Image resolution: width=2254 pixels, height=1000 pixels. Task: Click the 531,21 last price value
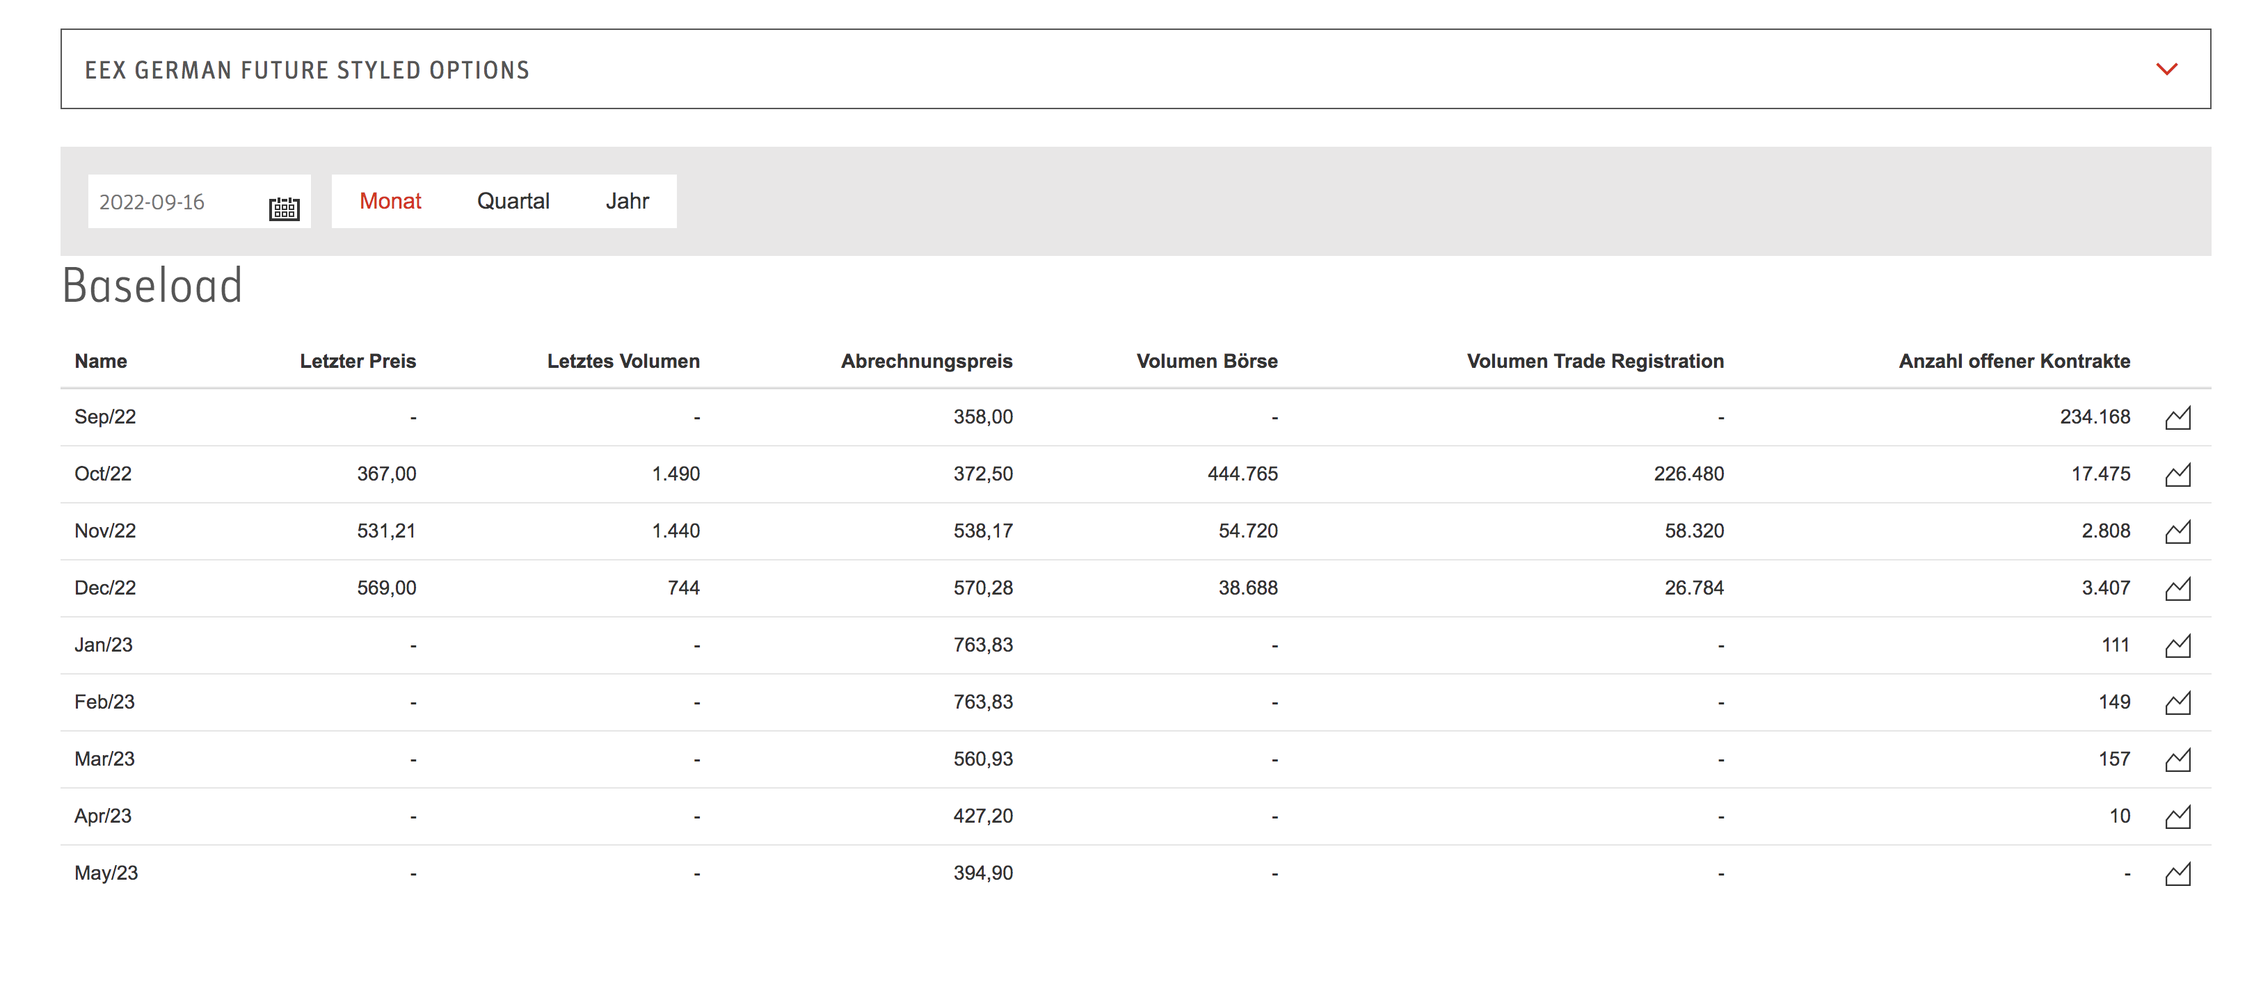tap(386, 531)
